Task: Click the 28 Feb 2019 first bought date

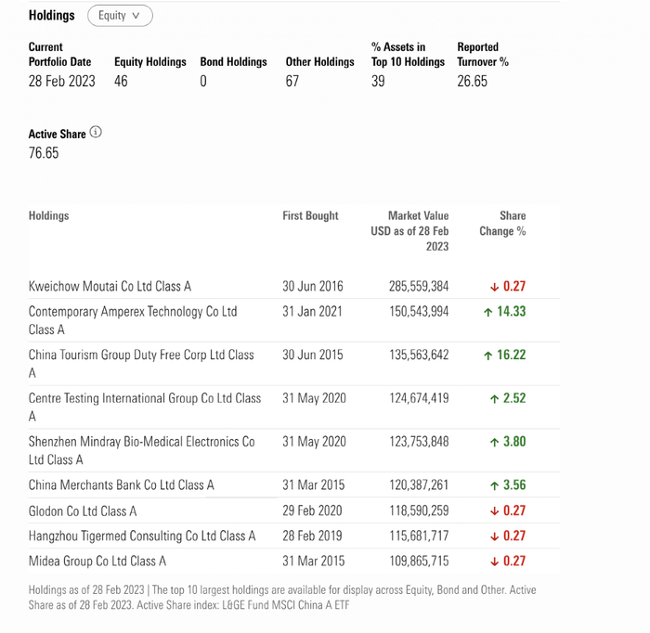Action: (x=313, y=536)
